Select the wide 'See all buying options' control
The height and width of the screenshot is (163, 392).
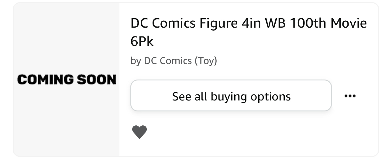[231, 96]
